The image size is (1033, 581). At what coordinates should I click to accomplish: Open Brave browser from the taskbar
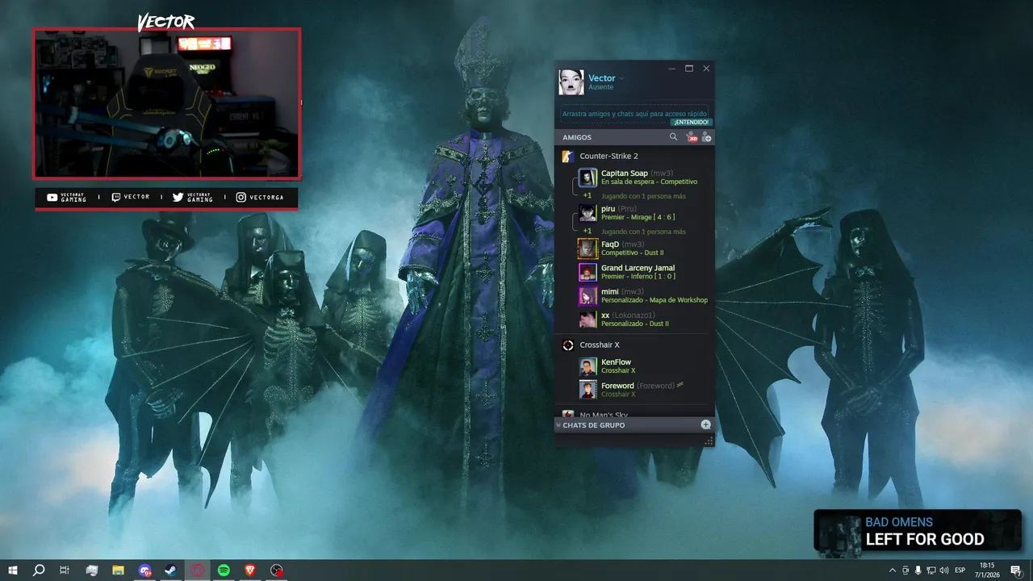point(250,570)
